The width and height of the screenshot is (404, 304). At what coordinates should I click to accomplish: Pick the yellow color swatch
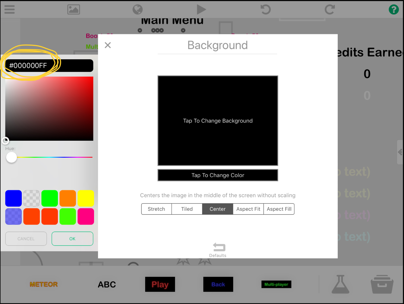[x=86, y=198]
